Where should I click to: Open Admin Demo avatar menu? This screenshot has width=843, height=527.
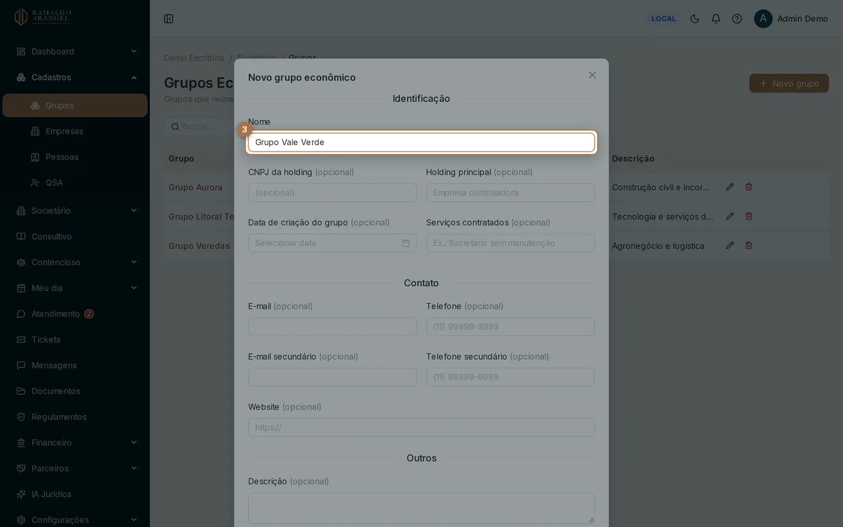click(791, 19)
